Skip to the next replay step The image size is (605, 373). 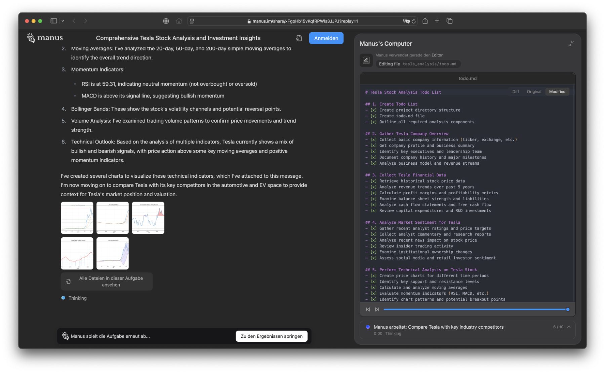pos(377,309)
